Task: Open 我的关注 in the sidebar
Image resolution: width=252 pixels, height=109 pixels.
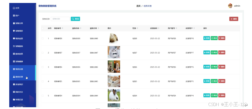Action: tap(18, 92)
